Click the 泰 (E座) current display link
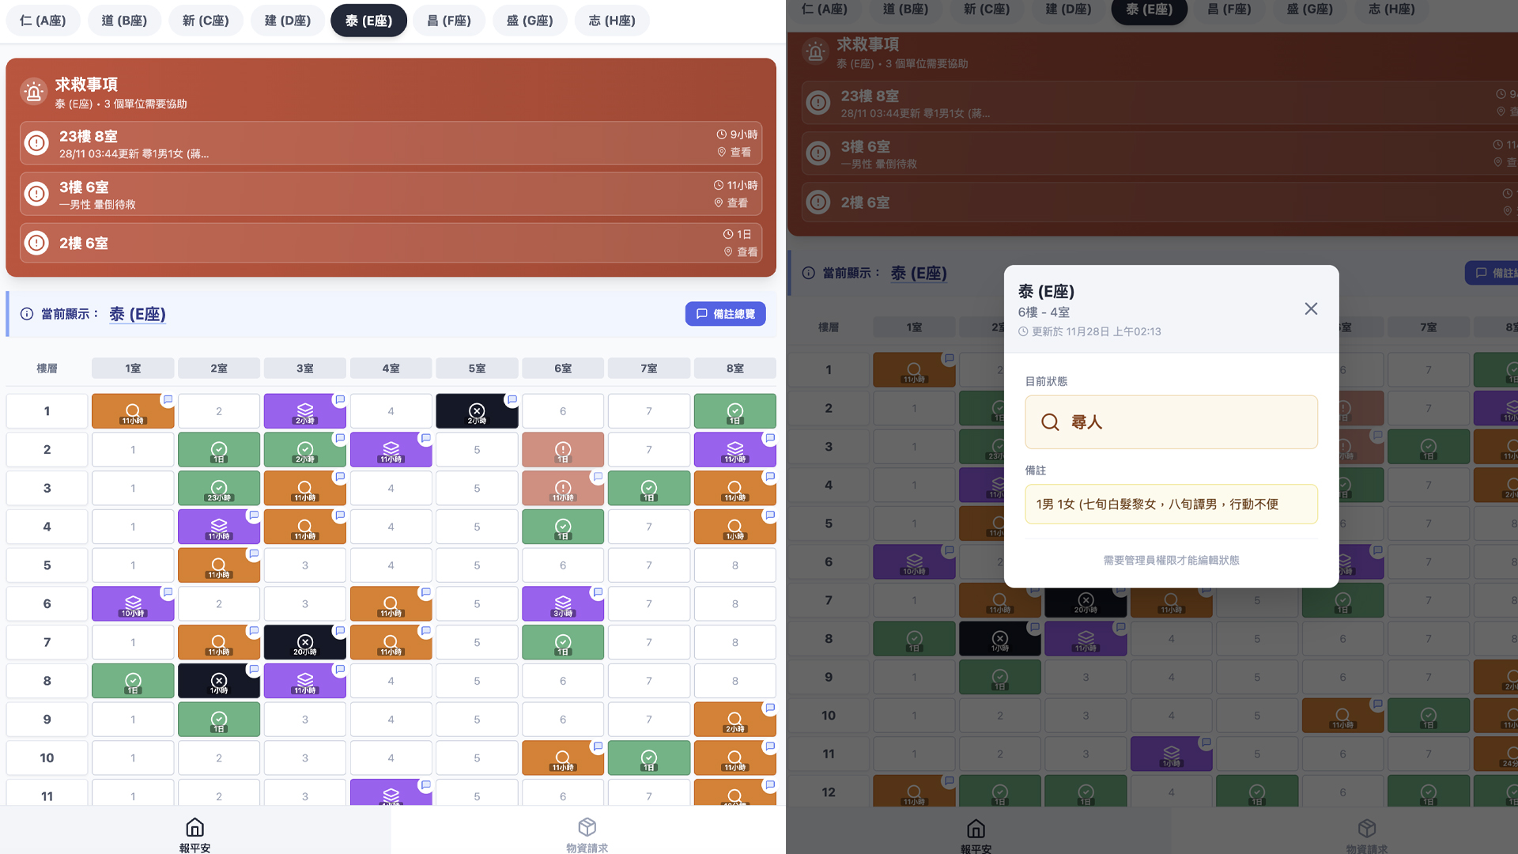1518x854 pixels. pyautogui.click(x=137, y=314)
